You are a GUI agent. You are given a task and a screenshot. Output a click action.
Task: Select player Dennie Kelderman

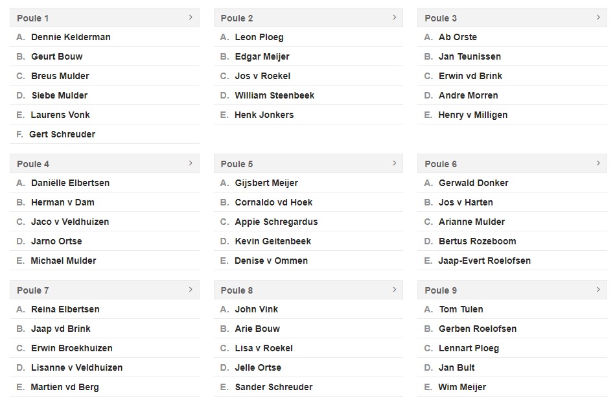pyautogui.click(x=104, y=37)
